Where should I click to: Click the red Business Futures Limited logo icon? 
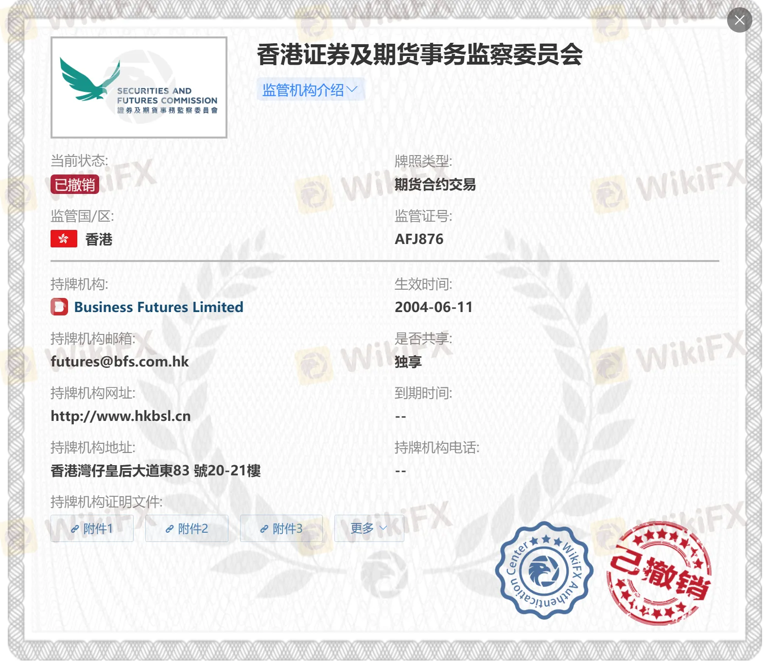(x=59, y=307)
